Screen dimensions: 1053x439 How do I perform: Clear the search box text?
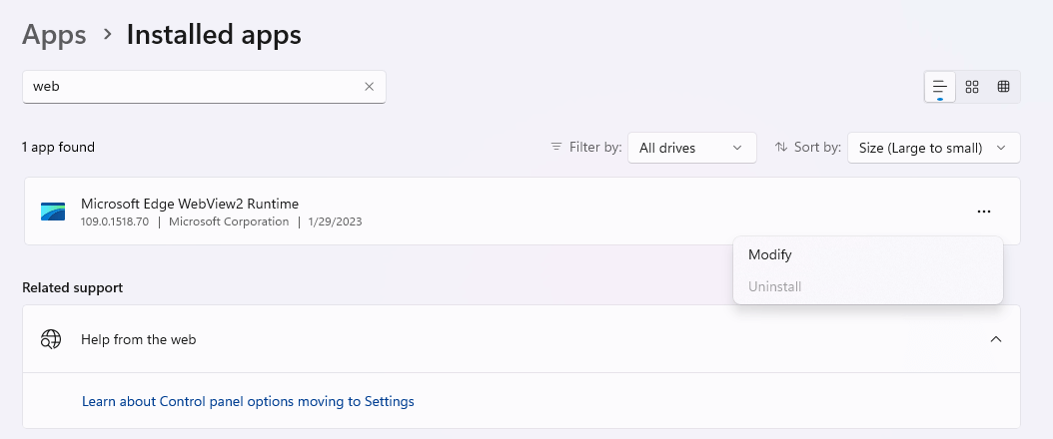(x=369, y=87)
